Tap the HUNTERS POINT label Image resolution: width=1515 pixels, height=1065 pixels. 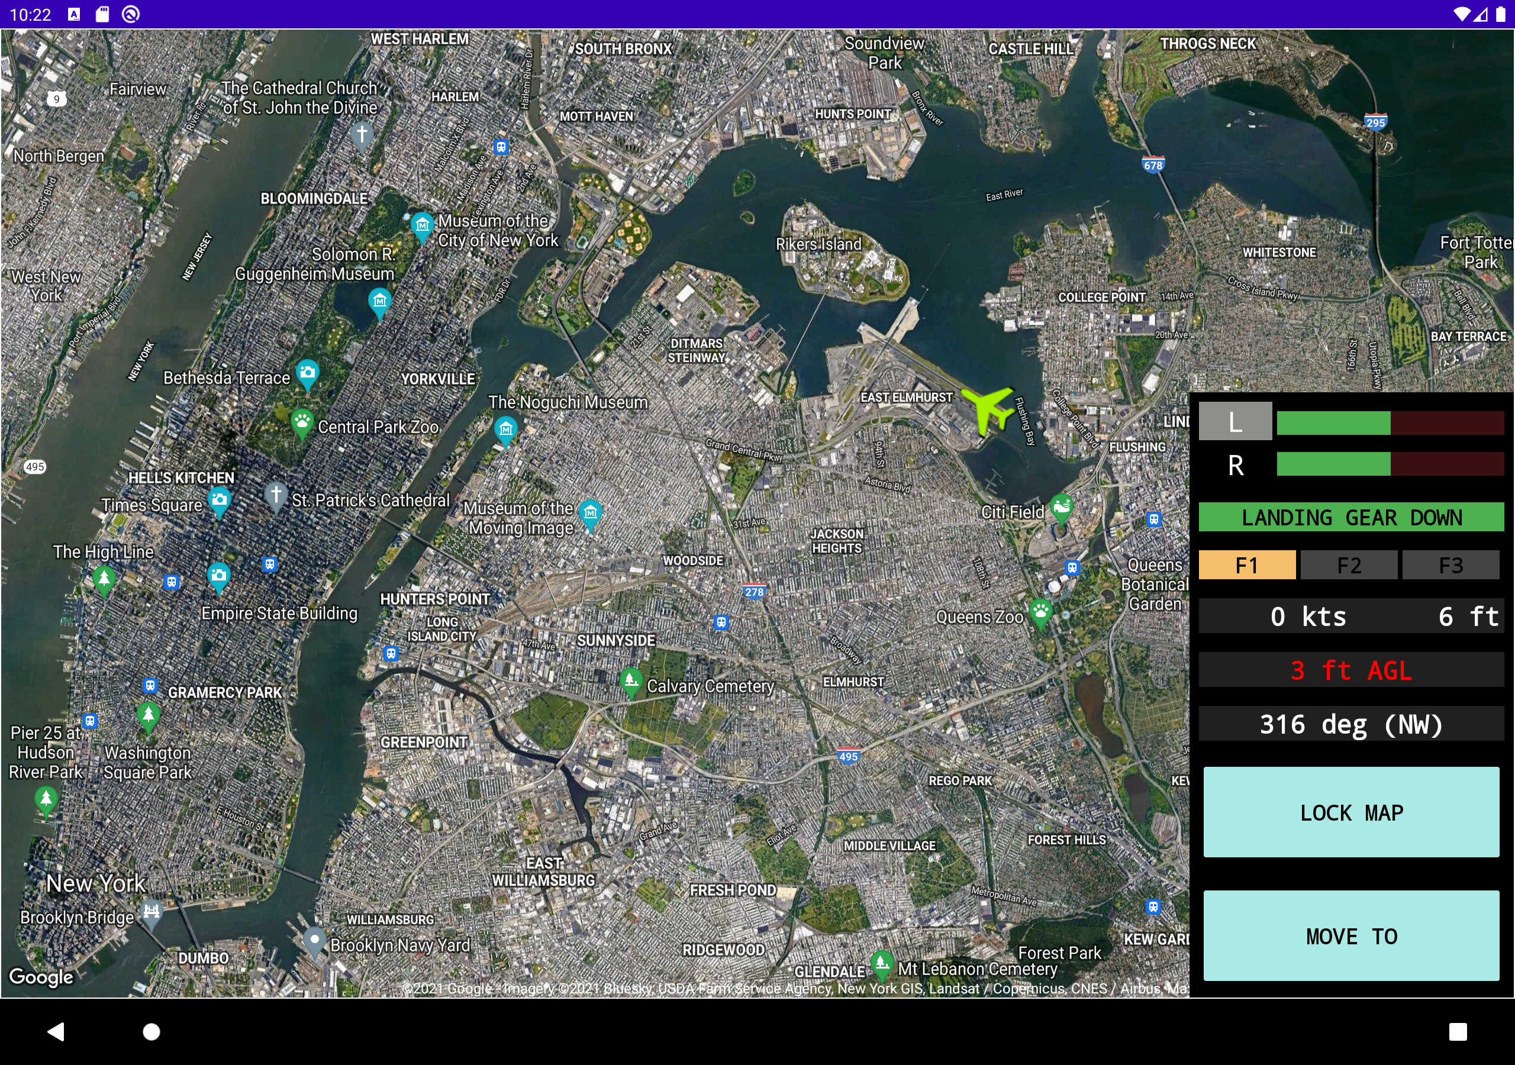pyautogui.click(x=435, y=599)
